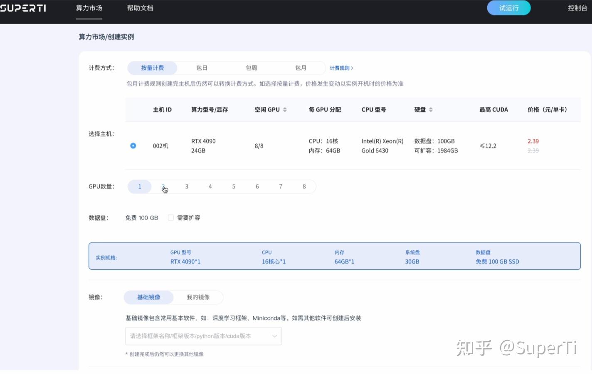Expand the 计费规则 billing rules
Viewport: 592px width, 374px height.
(x=339, y=68)
